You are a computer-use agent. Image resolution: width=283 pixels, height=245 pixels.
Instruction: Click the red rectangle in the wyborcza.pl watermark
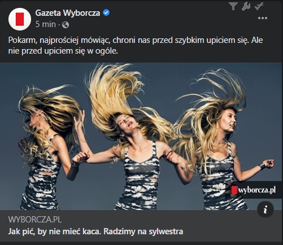[234, 190]
